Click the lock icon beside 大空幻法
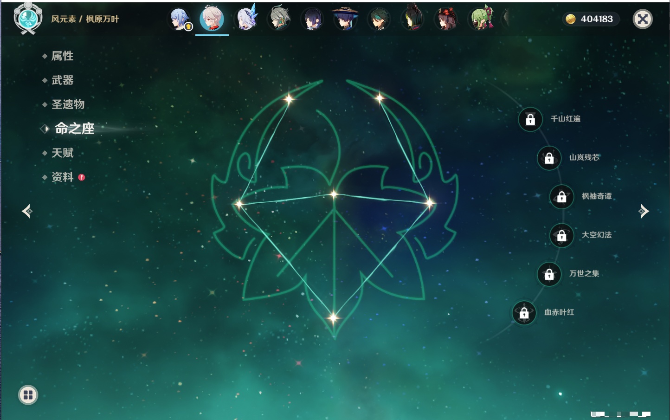 tap(562, 235)
